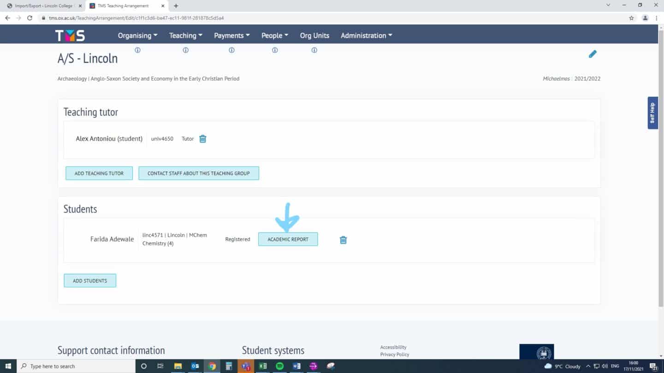Screen dimensions: 664x373
Task: Expand the Teaching dropdown menu
Action: [x=185, y=35]
